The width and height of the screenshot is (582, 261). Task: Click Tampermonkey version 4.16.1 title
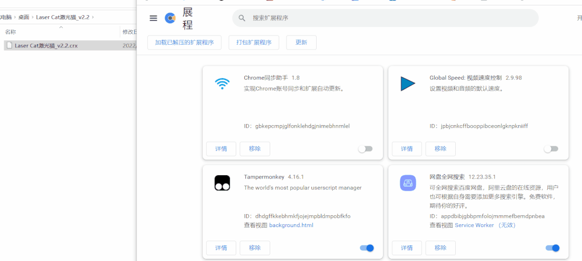(x=274, y=177)
